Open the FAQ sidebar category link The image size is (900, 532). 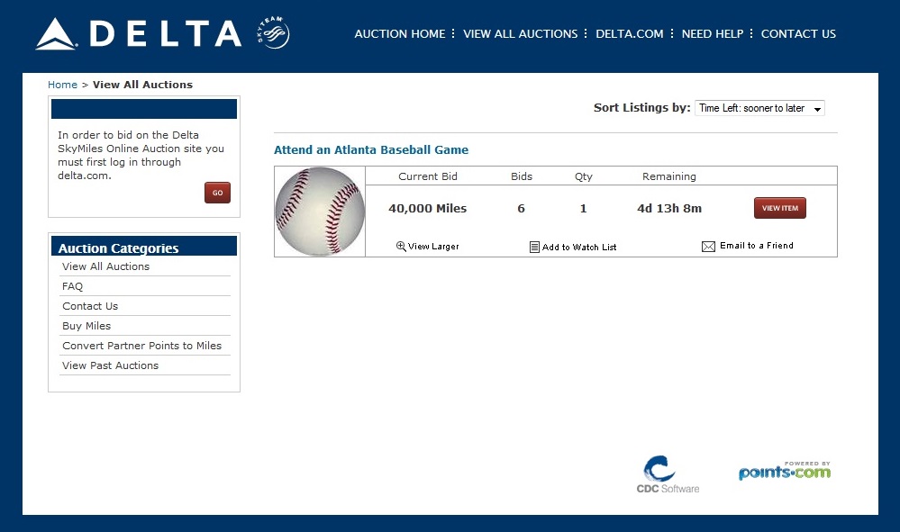72,286
